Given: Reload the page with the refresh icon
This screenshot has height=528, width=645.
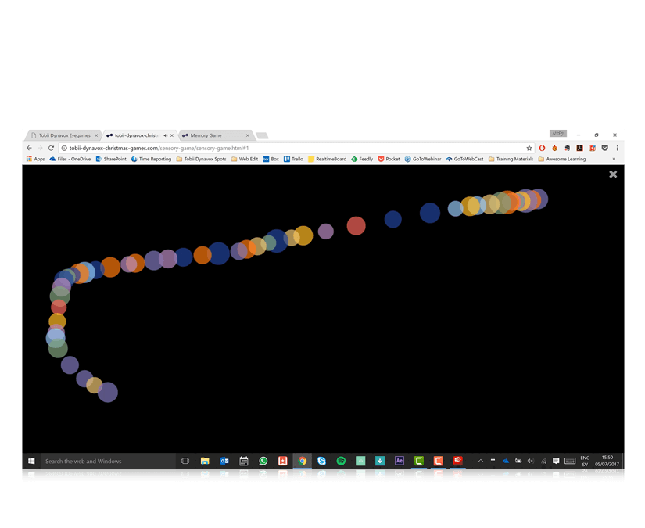Looking at the screenshot, I should [x=52, y=148].
